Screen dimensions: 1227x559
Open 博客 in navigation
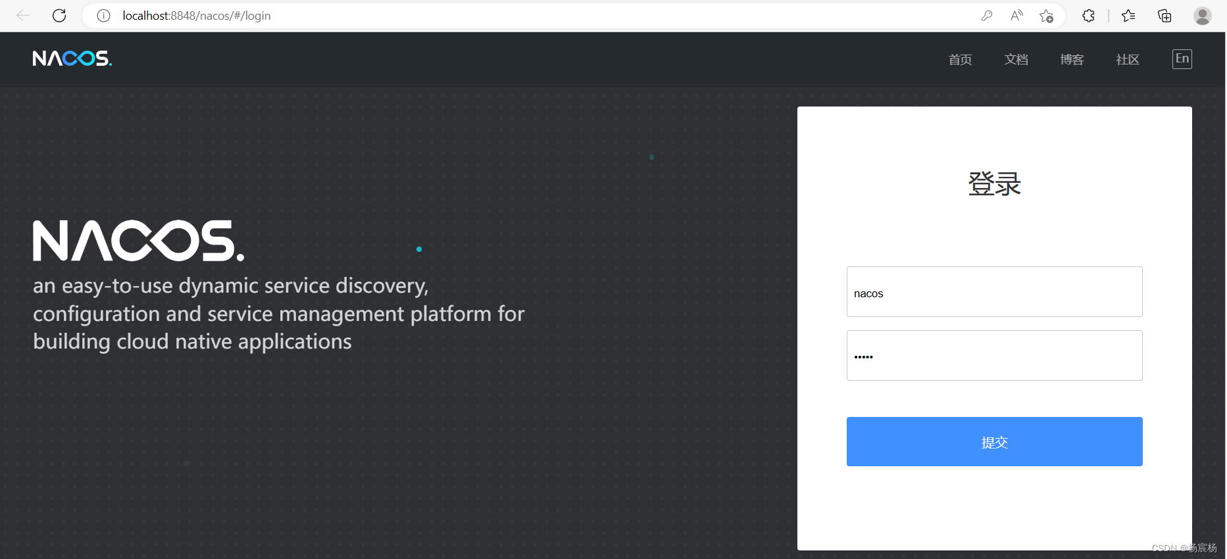coord(1072,60)
